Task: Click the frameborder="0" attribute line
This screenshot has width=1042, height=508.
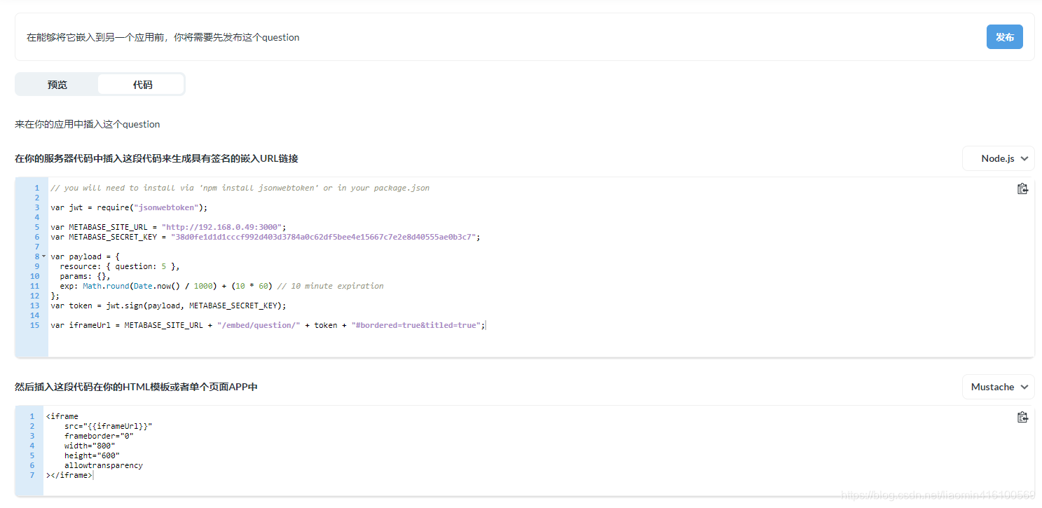Action: pos(99,436)
